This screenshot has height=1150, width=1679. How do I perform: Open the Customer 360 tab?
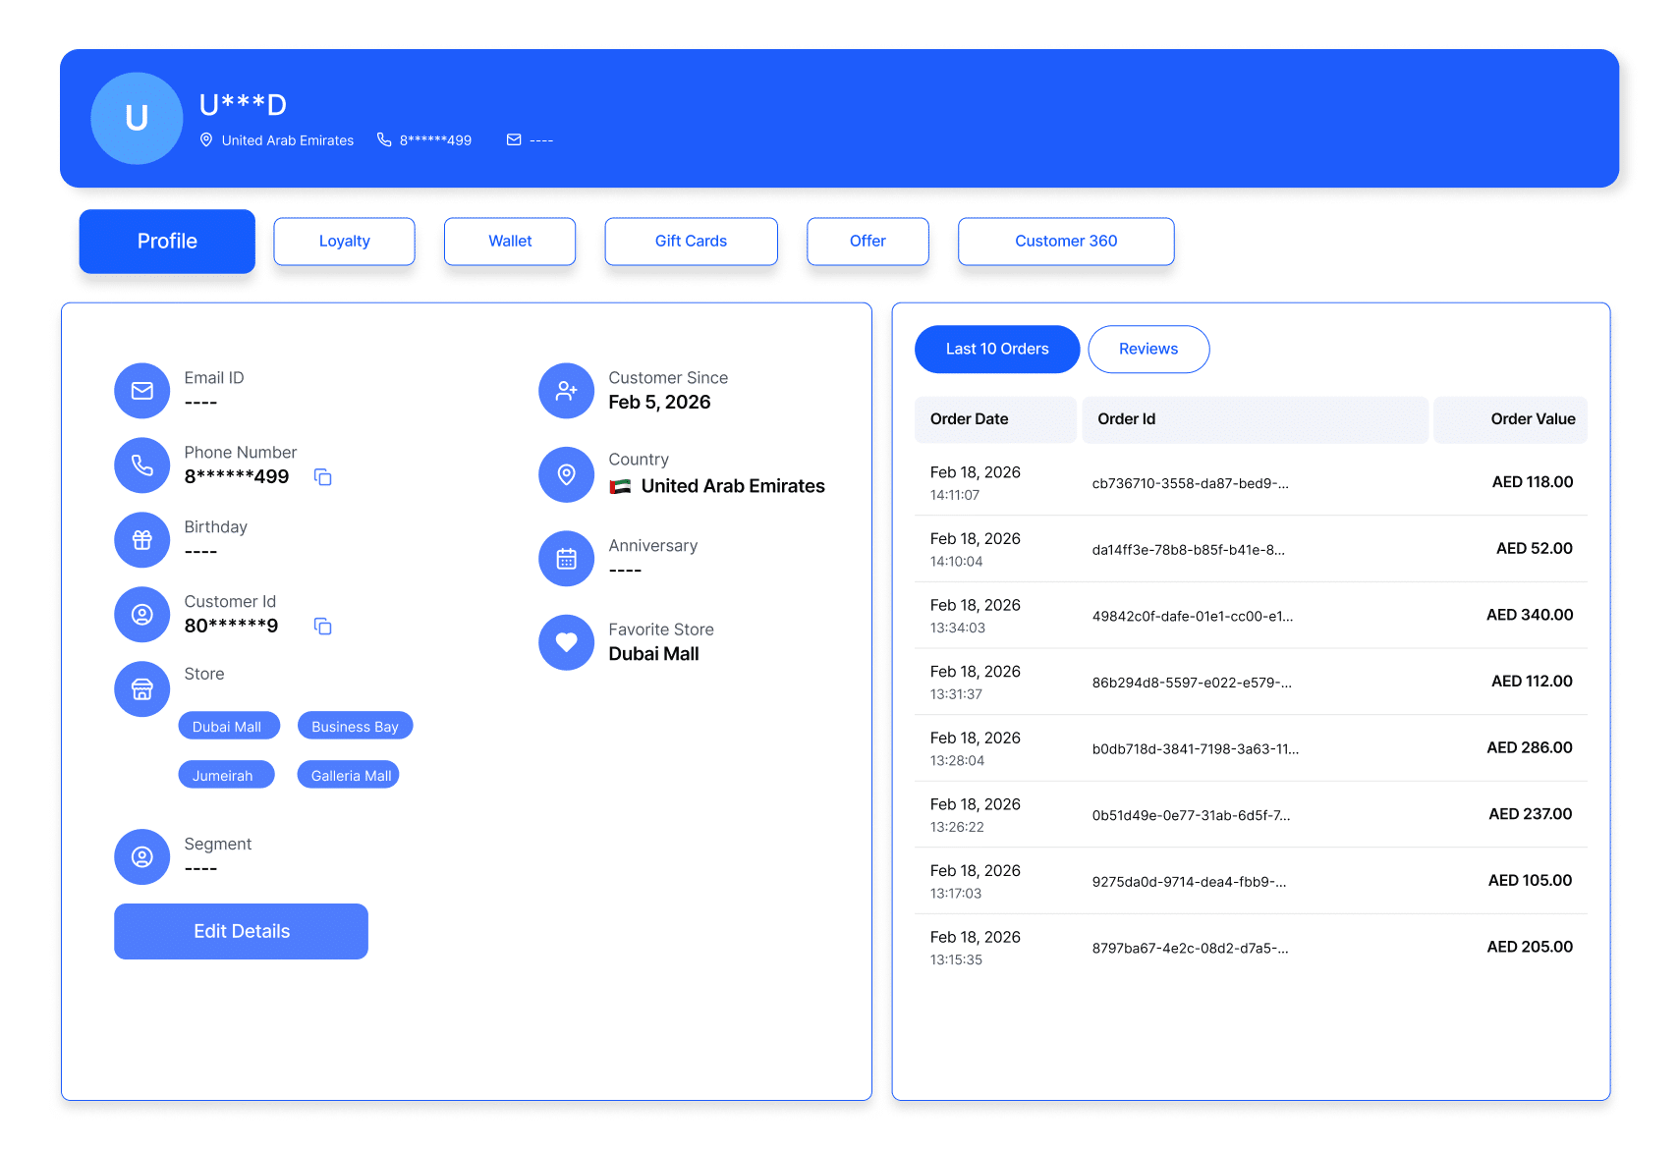(1065, 241)
